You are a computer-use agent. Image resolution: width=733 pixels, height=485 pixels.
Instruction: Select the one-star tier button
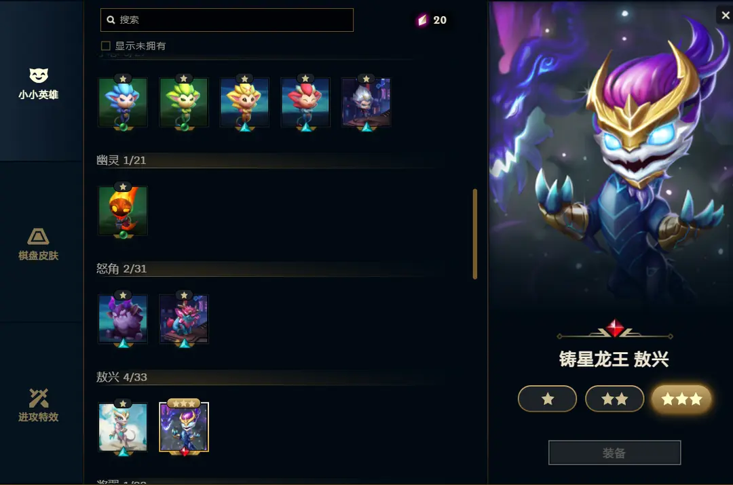tap(548, 399)
